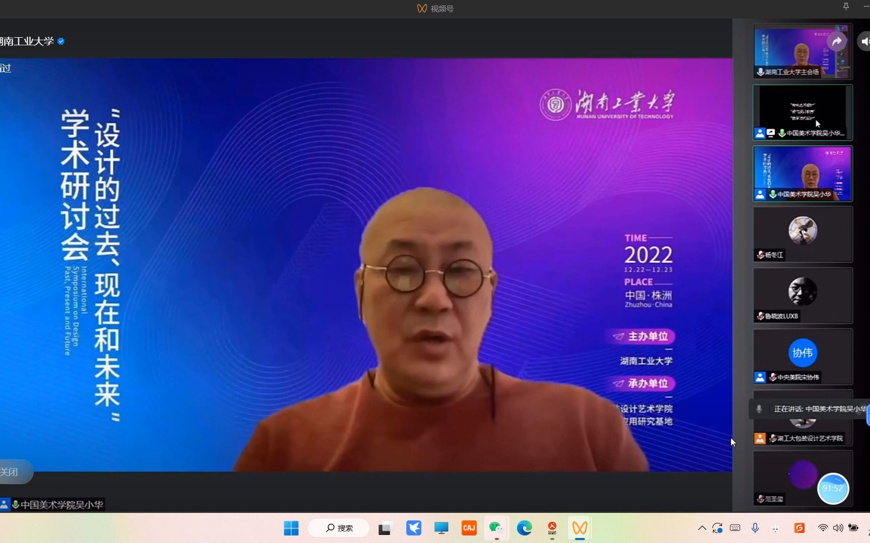Viewport: 870px width, 543px height.
Task: Launch Microsoft Edge from the taskbar
Action: pos(525,528)
